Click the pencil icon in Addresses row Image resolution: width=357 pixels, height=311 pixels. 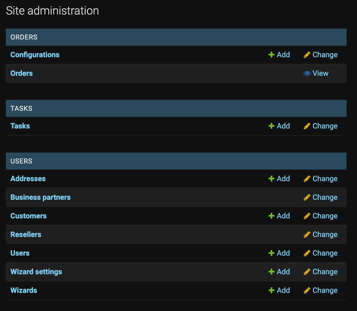pos(307,178)
